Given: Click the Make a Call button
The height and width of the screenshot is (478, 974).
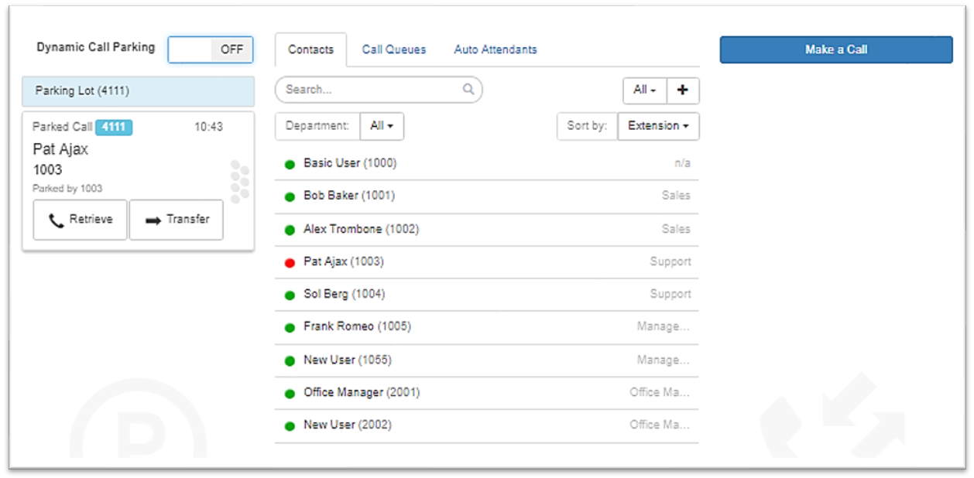Looking at the screenshot, I should point(836,50).
